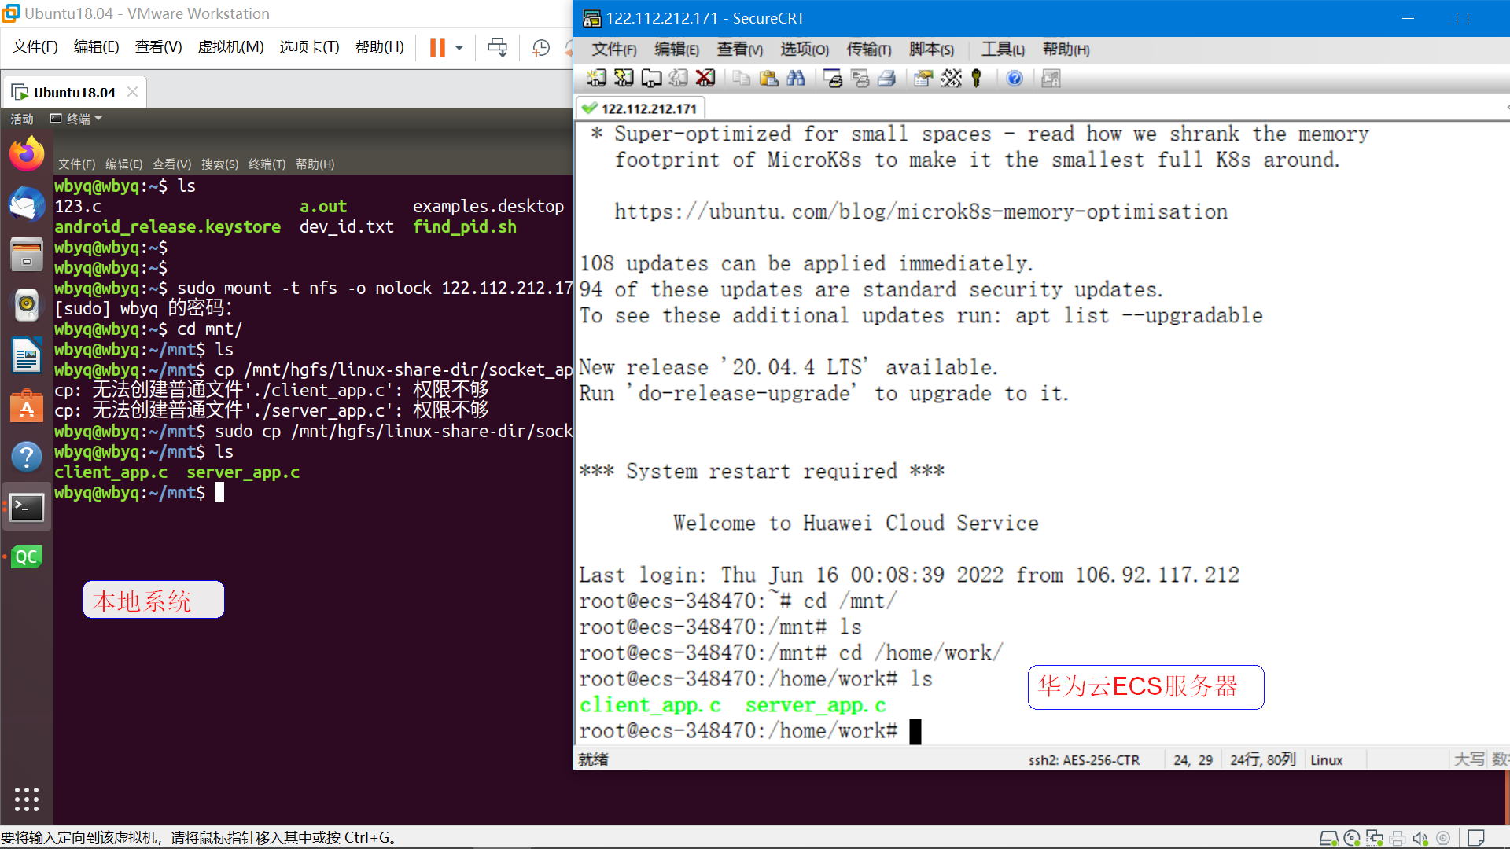1510x849 pixels.
Task: Open the public key assistant key icon
Action: point(977,78)
